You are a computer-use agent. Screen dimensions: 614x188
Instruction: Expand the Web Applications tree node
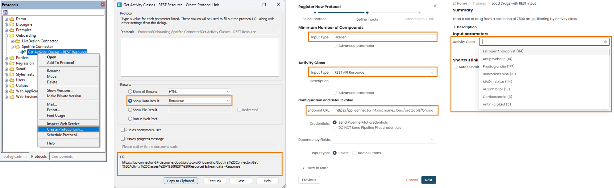coord(6,91)
